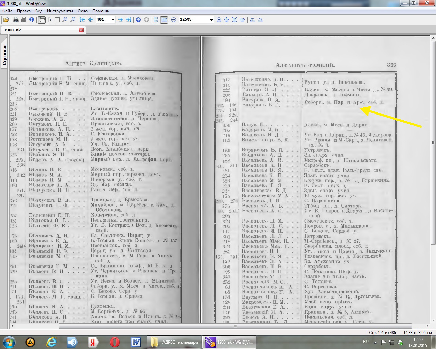
Task: Click the Open file folder icon
Action: pos(6,20)
